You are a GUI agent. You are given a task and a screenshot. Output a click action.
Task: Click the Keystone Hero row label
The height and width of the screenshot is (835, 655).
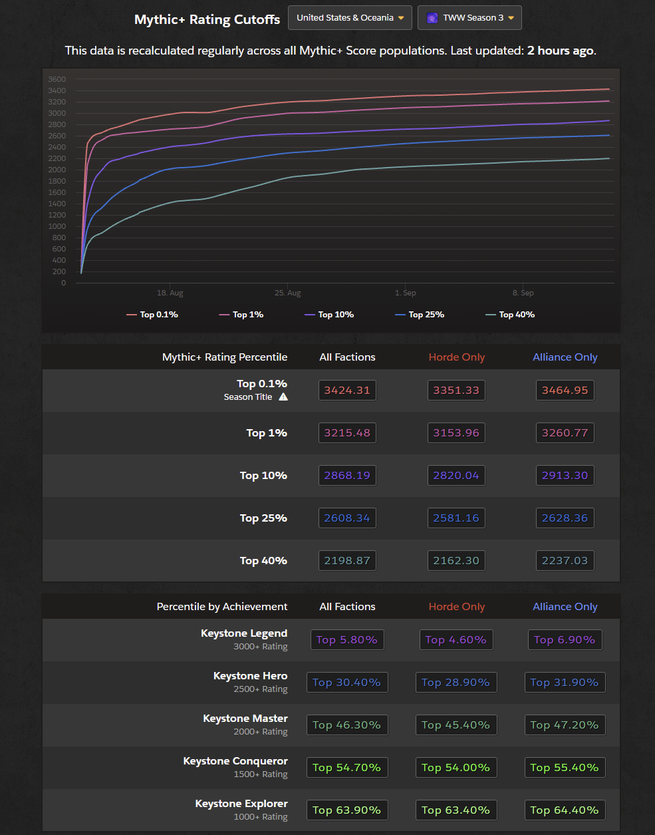pos(251,676)
